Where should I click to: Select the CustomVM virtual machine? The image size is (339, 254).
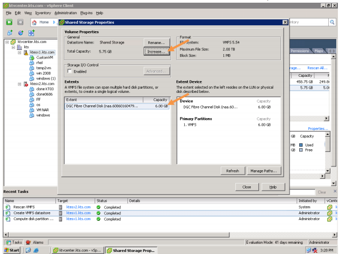(x=44, y=57)
